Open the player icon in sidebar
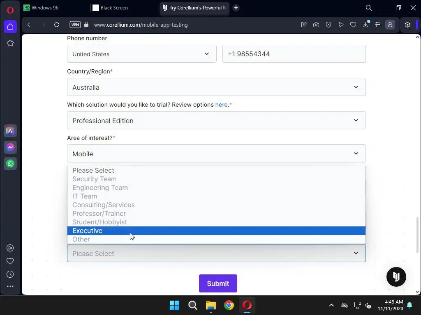Viewport: 421px width, 315px height. [x=10, y=248]
